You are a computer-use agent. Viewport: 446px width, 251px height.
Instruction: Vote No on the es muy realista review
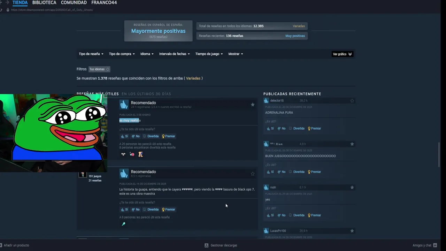[x=136, y=136]
